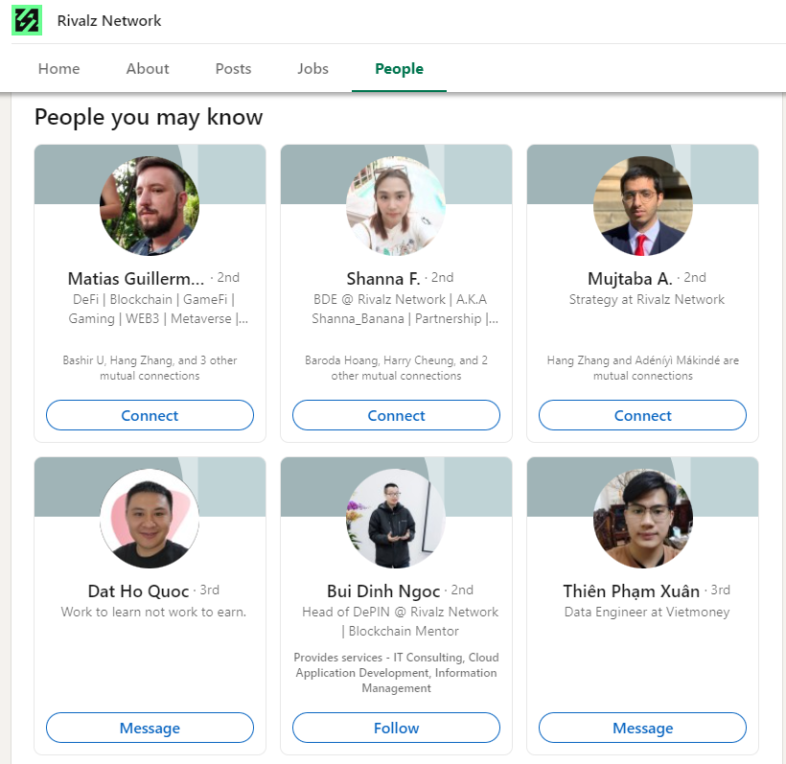Open the Shanna F. name link

click(x=383, y=279)
